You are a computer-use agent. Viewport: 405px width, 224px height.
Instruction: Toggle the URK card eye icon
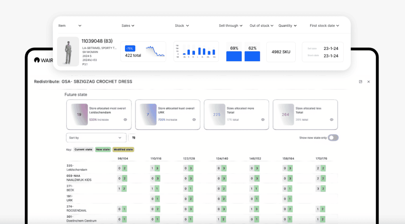coord(194,119)
